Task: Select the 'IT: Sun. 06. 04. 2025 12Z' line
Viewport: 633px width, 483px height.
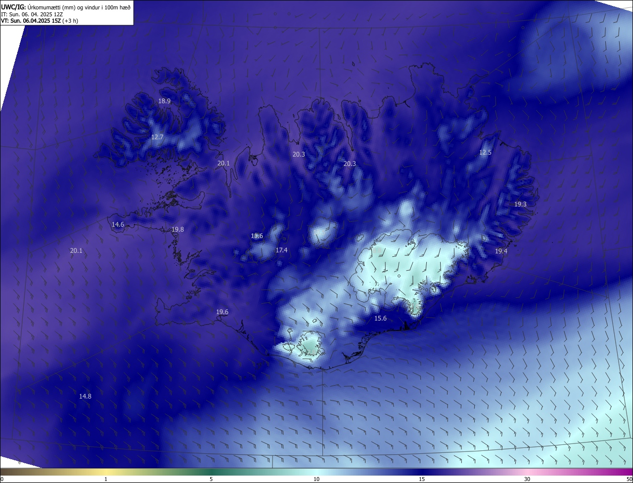Action: (32, 14)
